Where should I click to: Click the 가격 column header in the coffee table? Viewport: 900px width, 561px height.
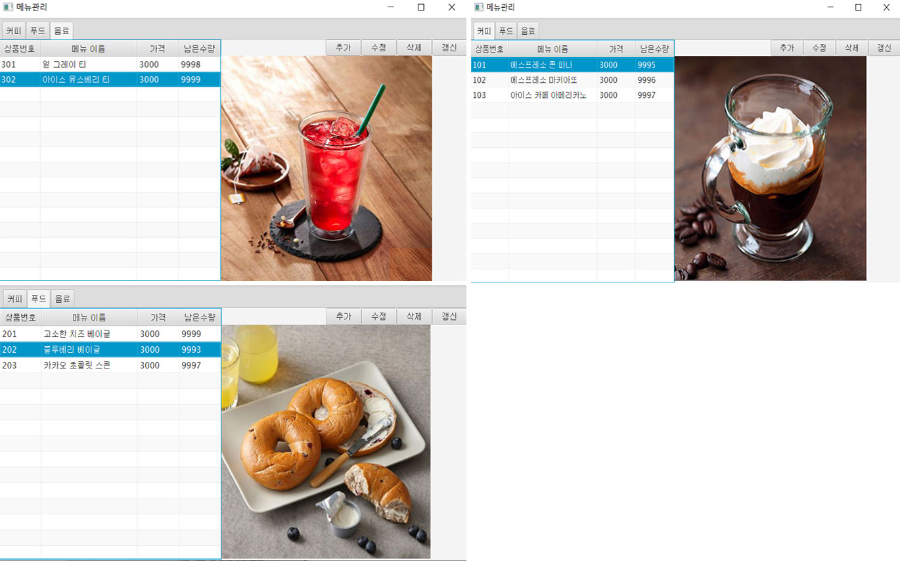[616, 48]
